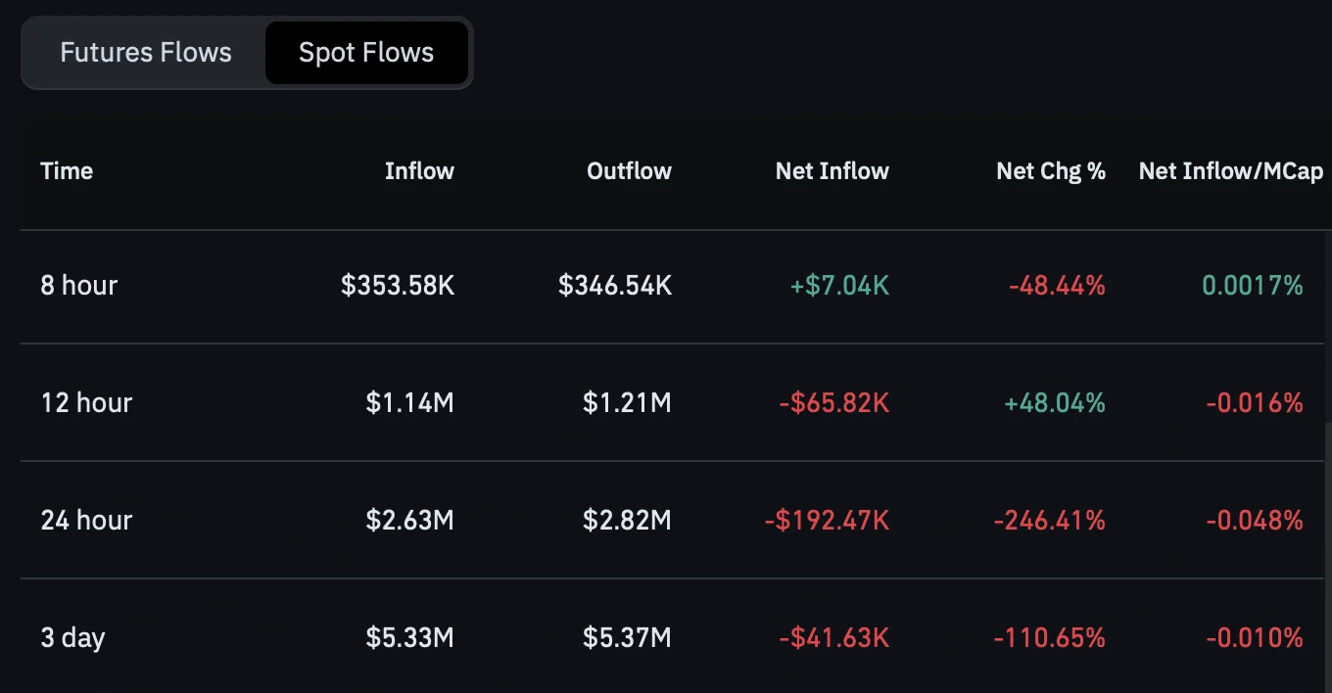Sort by the Inflow column header
The height and width of the screenshot is (693, 1332).
(419, 171)
